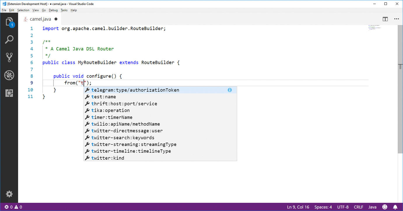Open the Search view in activity bar
This screenshot has width=403, height=211.
[9, 39]
